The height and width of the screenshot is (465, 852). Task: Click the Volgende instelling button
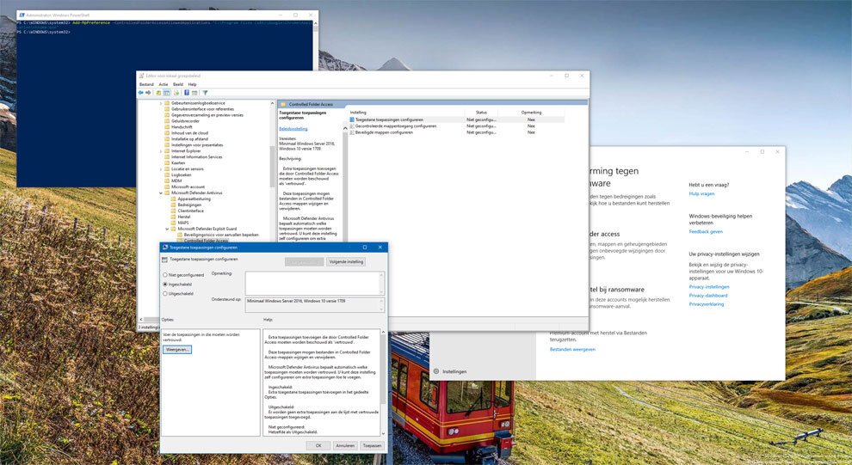tap(346, 262)
